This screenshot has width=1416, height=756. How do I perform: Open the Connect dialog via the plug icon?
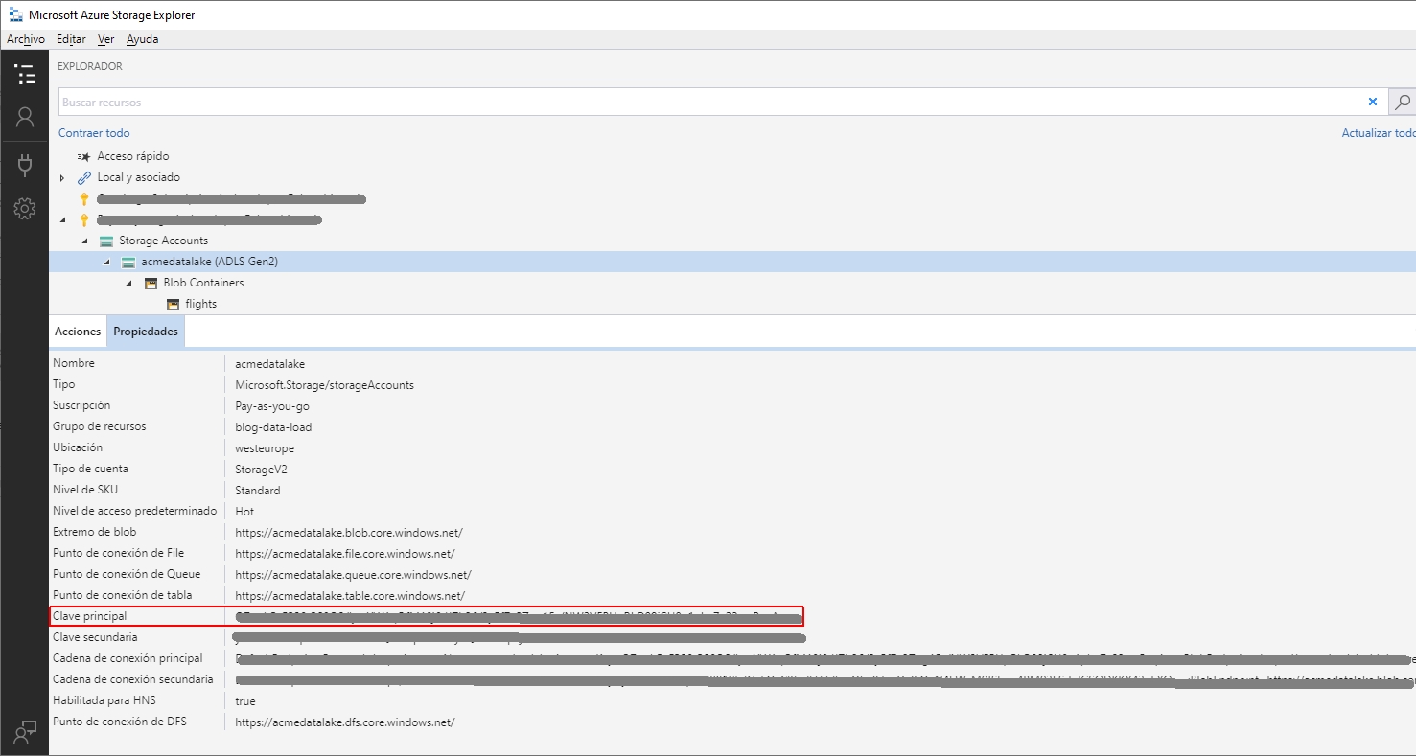point(25,164)
